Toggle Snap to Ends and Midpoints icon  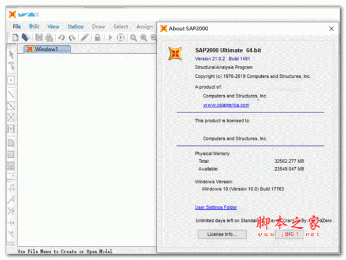[11, 200]
